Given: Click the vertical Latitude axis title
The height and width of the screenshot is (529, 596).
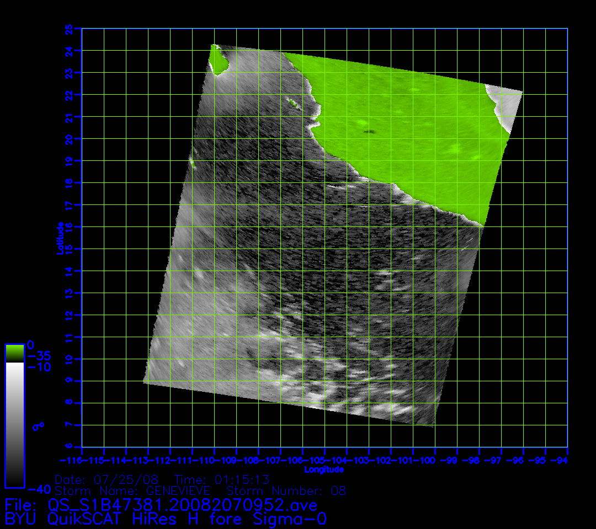Looking at the screenshot, I should pos(60,238).
